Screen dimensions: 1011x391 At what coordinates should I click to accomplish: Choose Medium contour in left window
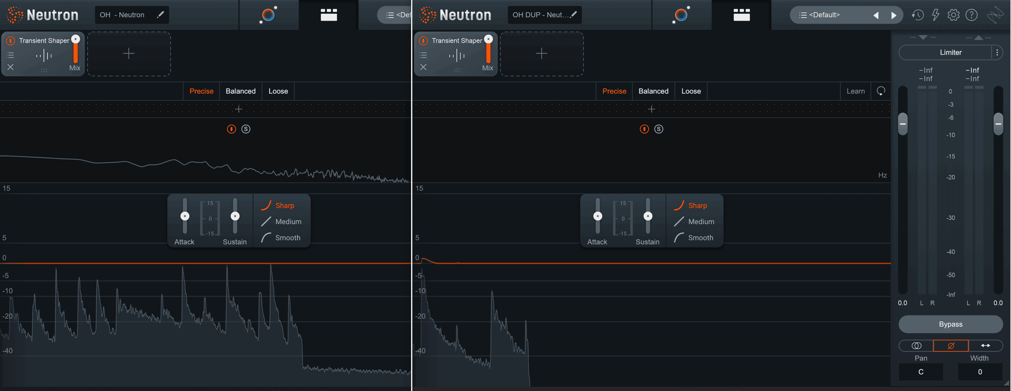(x=281, y=222)
